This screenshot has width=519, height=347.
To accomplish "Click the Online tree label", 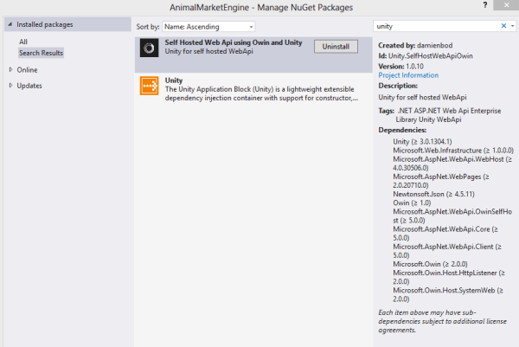I will pos(28,69).
